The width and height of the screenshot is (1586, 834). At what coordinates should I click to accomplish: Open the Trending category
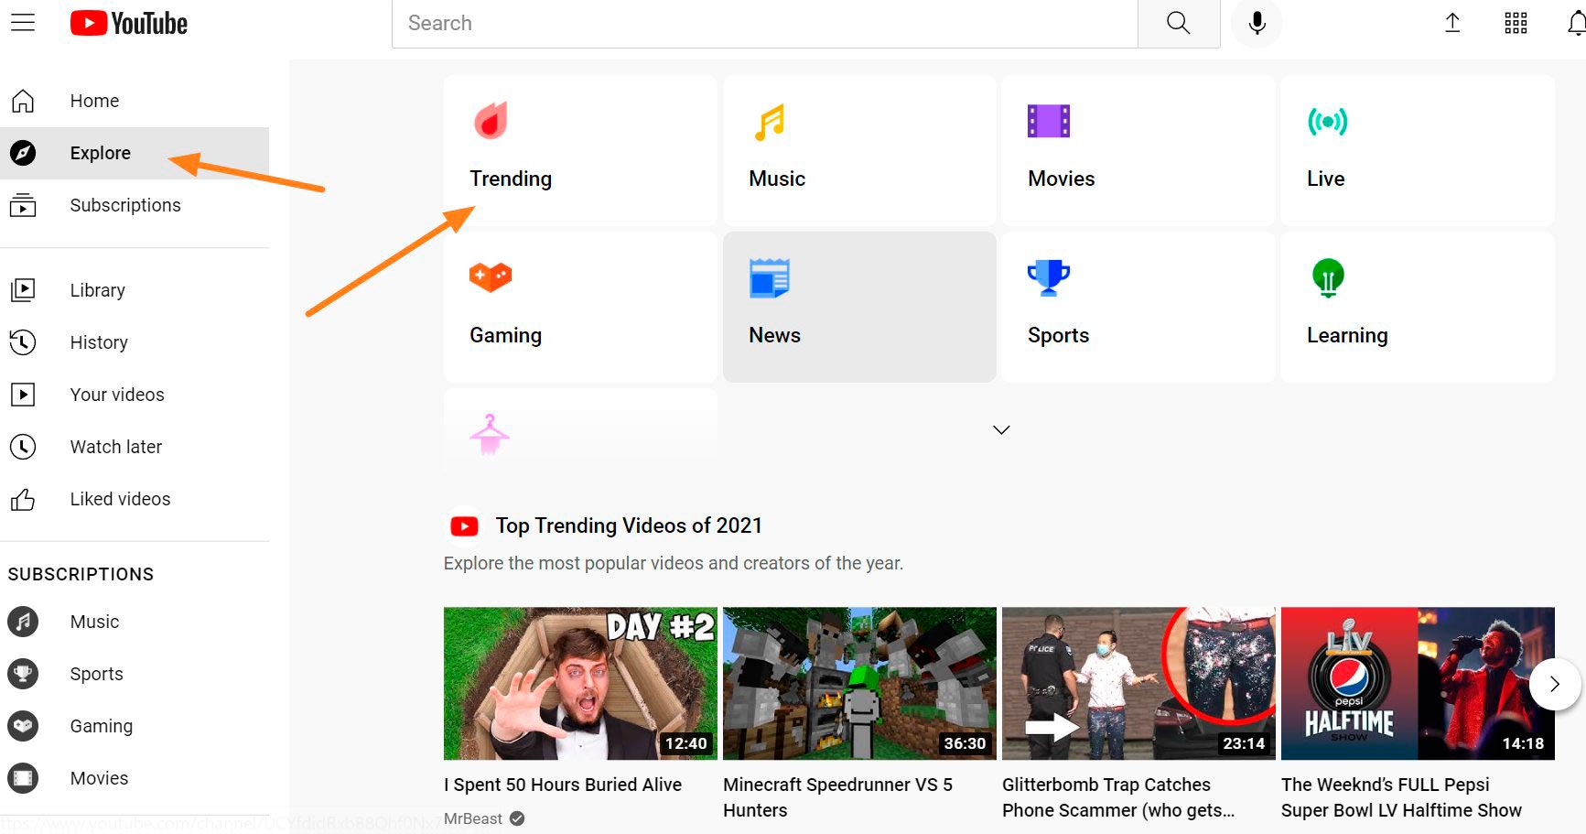click(511, 179)
